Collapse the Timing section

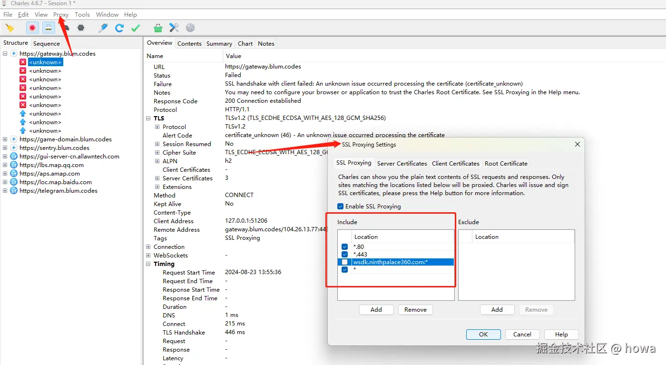tap(148, 264)
